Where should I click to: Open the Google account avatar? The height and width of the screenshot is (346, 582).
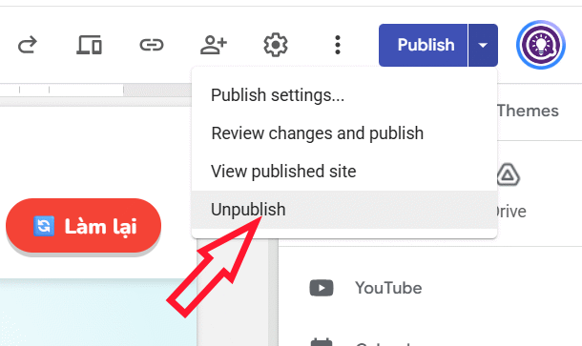pyautogui.click(x=541, y=45)
